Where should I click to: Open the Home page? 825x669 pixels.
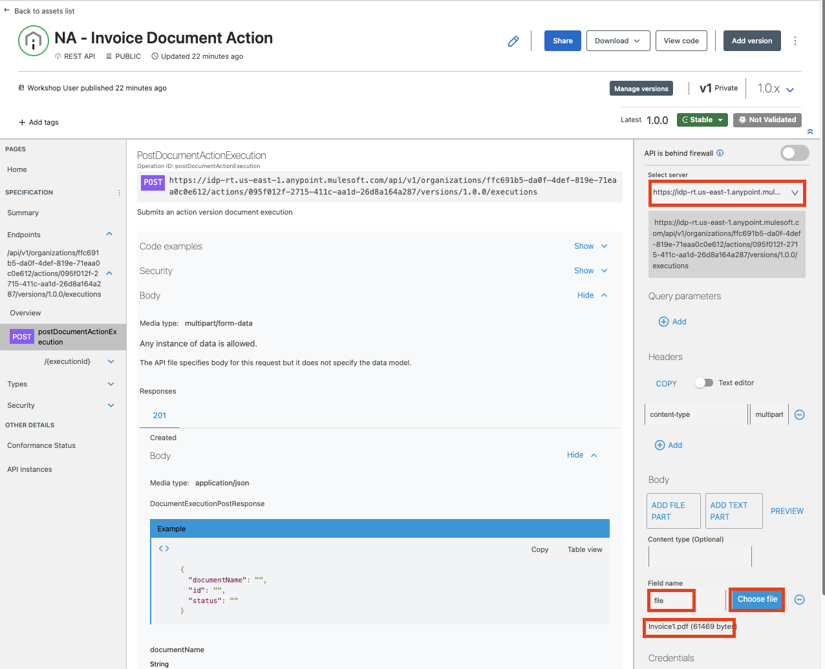point(17,169)
